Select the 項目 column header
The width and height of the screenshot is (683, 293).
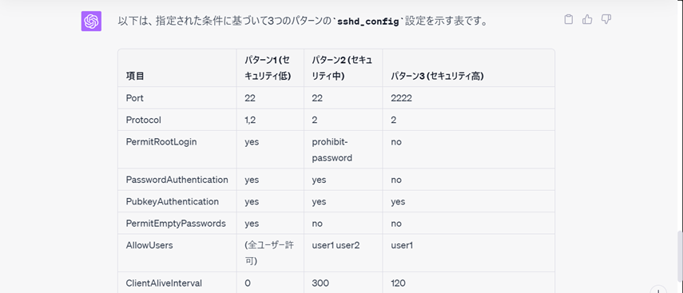pyautogui.click(x=135, y=76)
